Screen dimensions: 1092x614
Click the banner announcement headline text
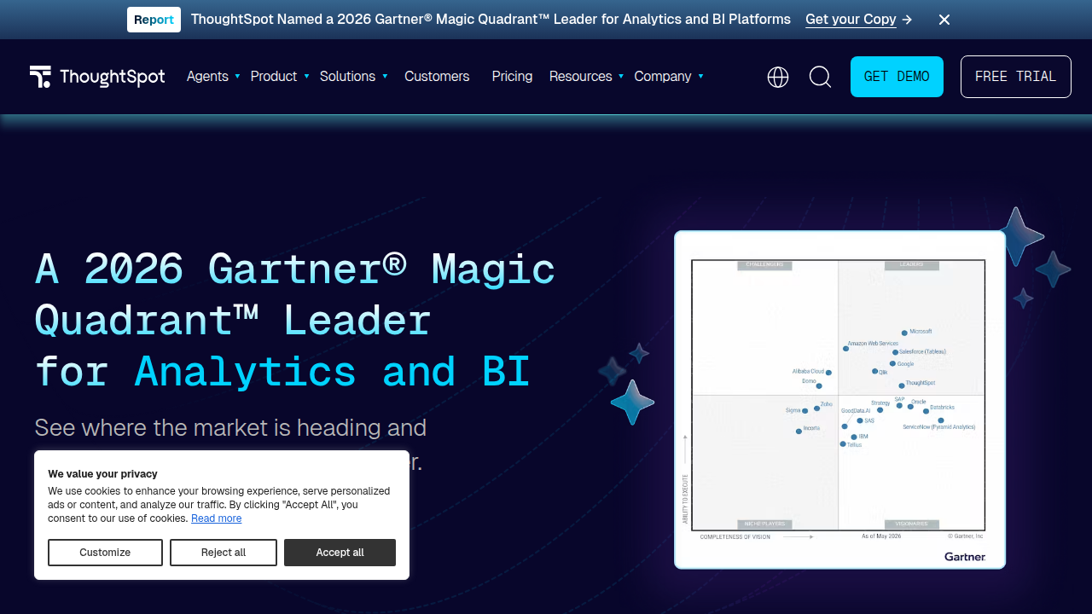[x=491, y=20]
